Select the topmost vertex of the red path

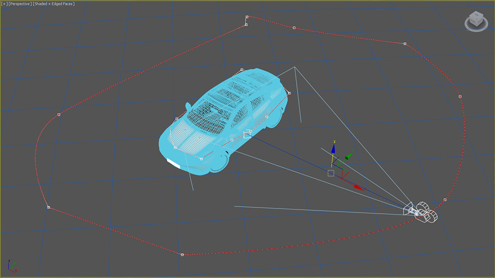(247, 17)
